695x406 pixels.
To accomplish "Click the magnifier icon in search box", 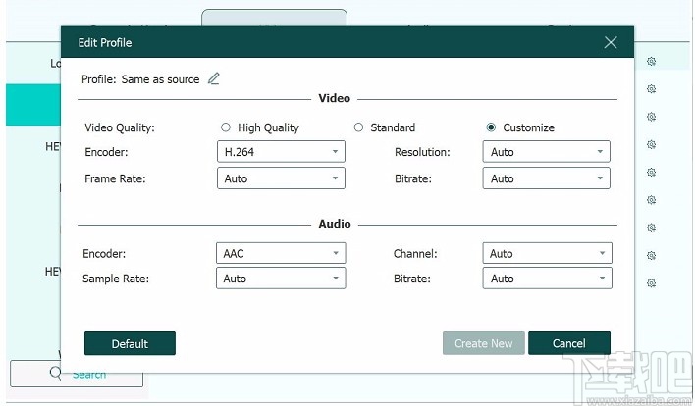I will (55, 373).
